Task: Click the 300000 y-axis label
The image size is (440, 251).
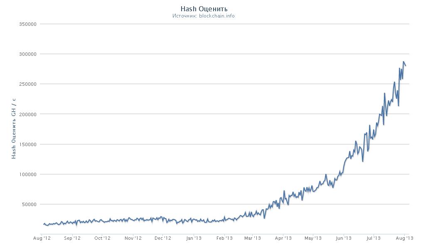Action: (x=28, y=54)
